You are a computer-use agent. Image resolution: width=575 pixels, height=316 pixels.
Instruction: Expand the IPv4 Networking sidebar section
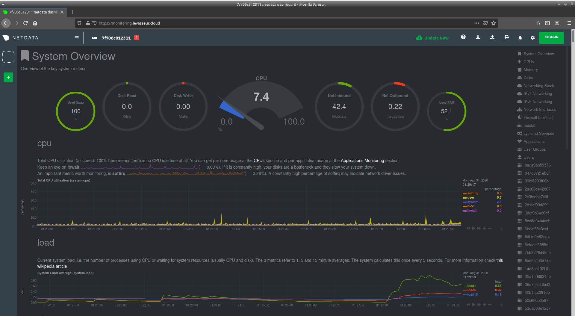click(537, 93)
